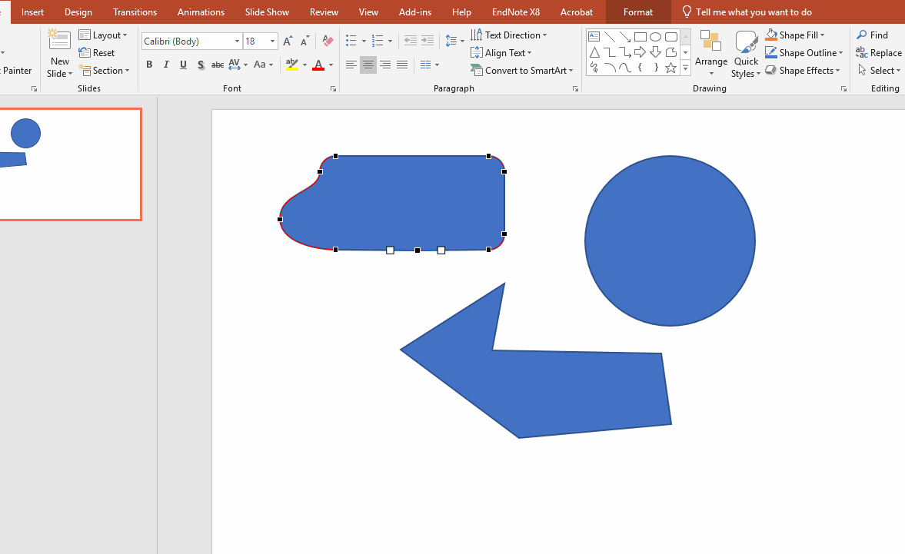Toggle italic formatting
The image size is (905, 554).
(x=166, y=65)
